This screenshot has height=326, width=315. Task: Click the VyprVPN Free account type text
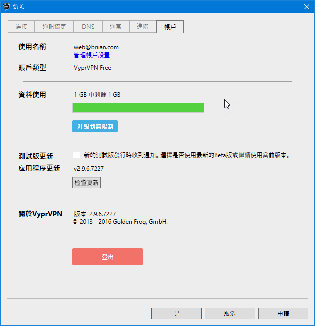tap(93, 68)
